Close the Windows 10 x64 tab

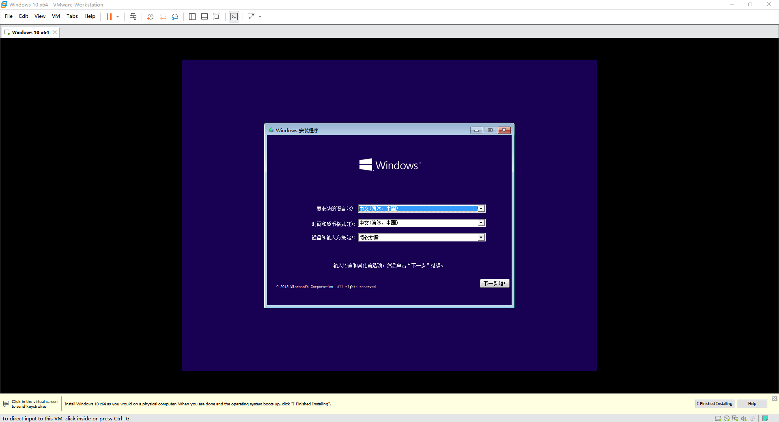pos(55,32)
